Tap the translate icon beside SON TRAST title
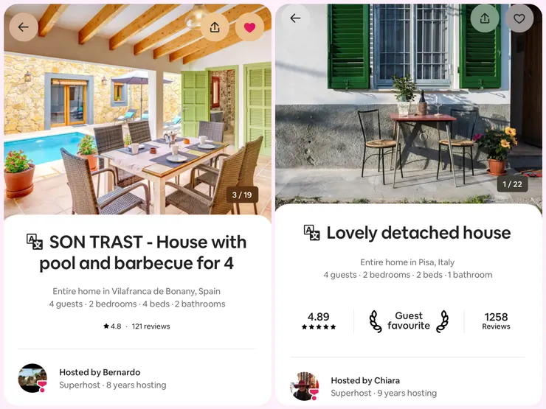Viewport: 546px width, 409px height. pos(35,242)
